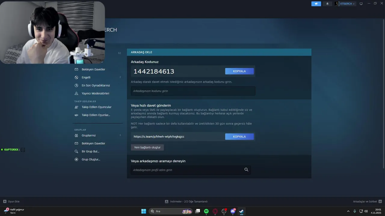This screenshot has height=216, width=385.
Task: Click the friends chat icon at bottom right
Action: coord(380,202)
